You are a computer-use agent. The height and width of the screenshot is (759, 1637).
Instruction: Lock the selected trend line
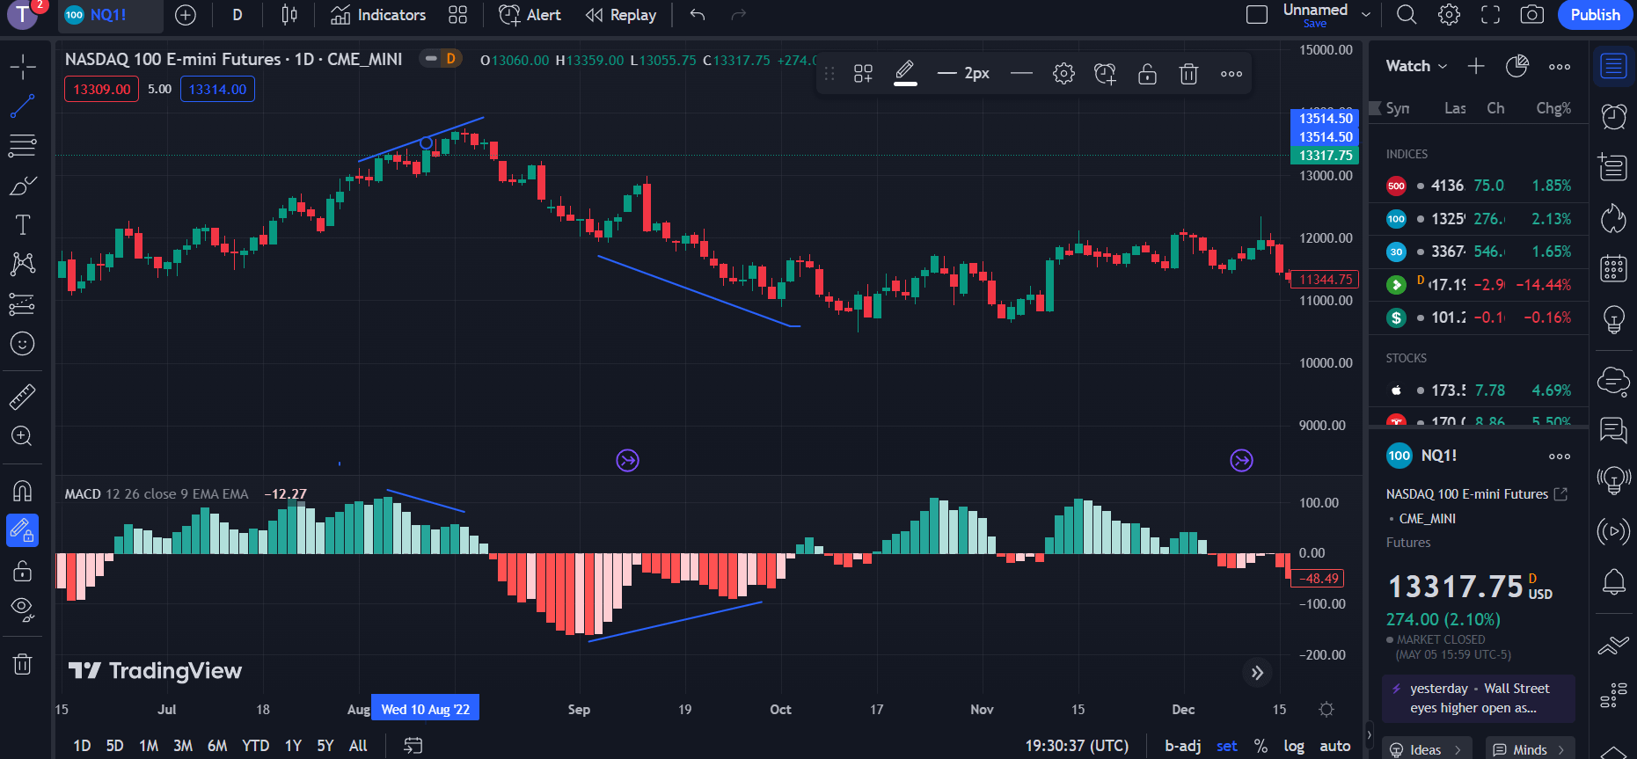[1147, 74]
